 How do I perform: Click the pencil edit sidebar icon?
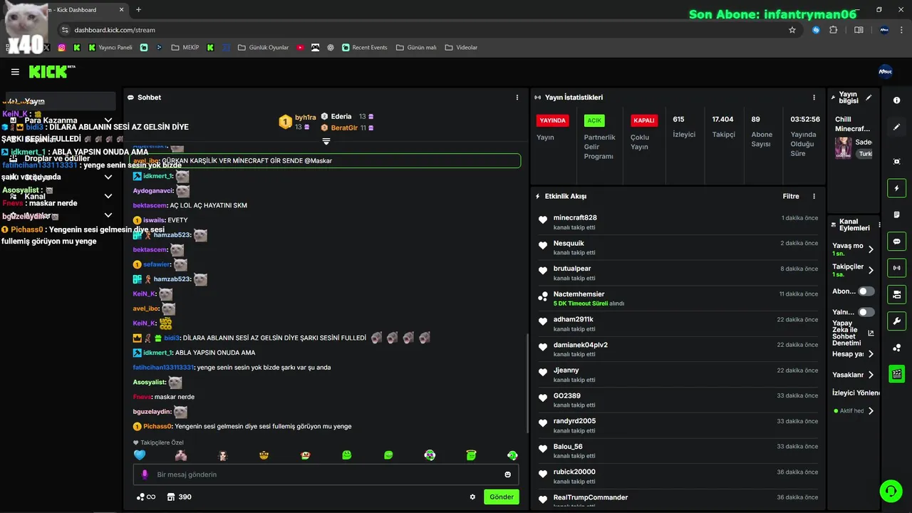(x=897, y=127)
